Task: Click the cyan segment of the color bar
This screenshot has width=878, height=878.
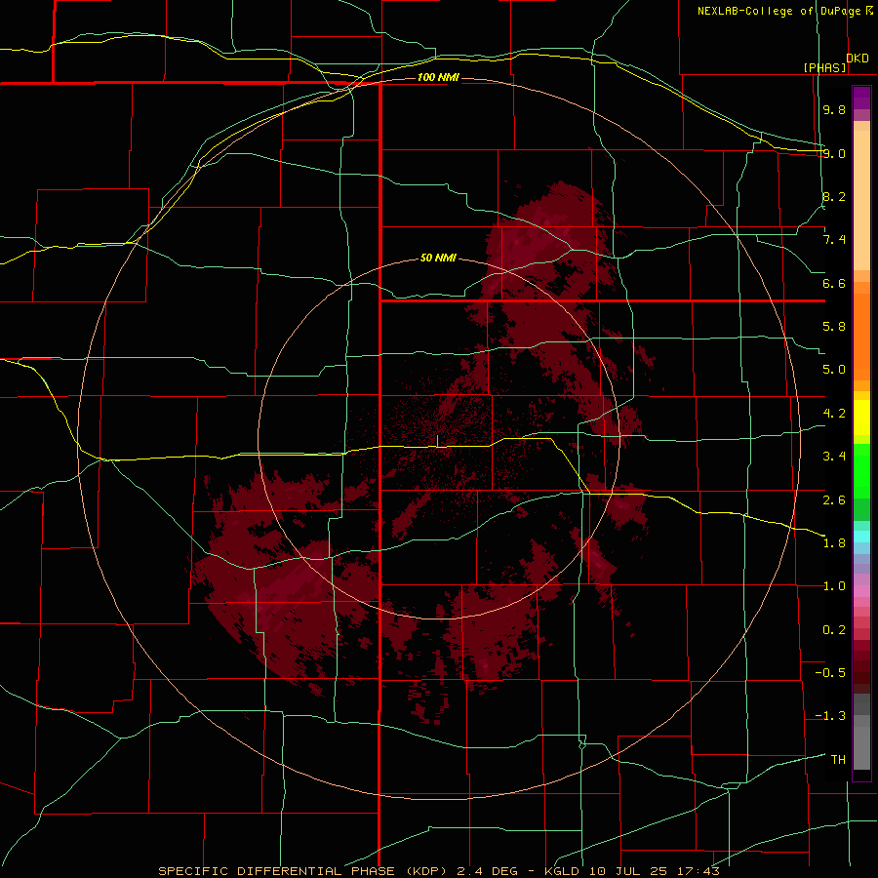Action: [x=861, y=537]
